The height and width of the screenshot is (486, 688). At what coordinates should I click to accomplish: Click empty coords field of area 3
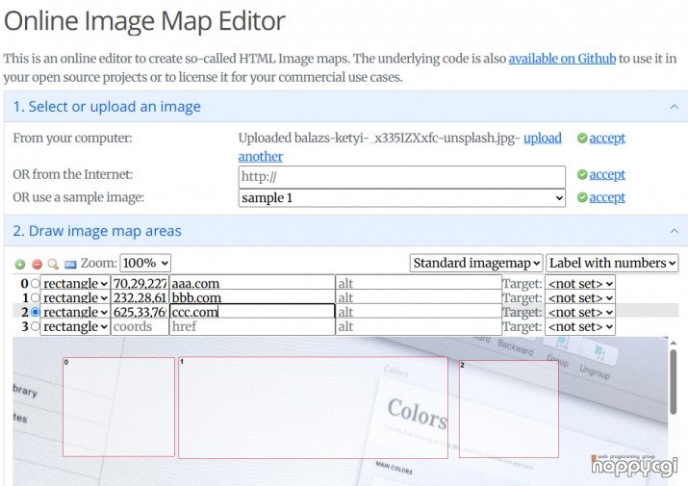tap(140, 326)
